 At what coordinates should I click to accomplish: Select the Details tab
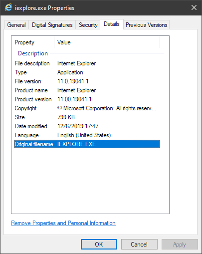point(112,24)
